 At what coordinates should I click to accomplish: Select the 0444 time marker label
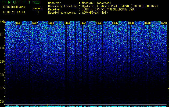(67, 23)
